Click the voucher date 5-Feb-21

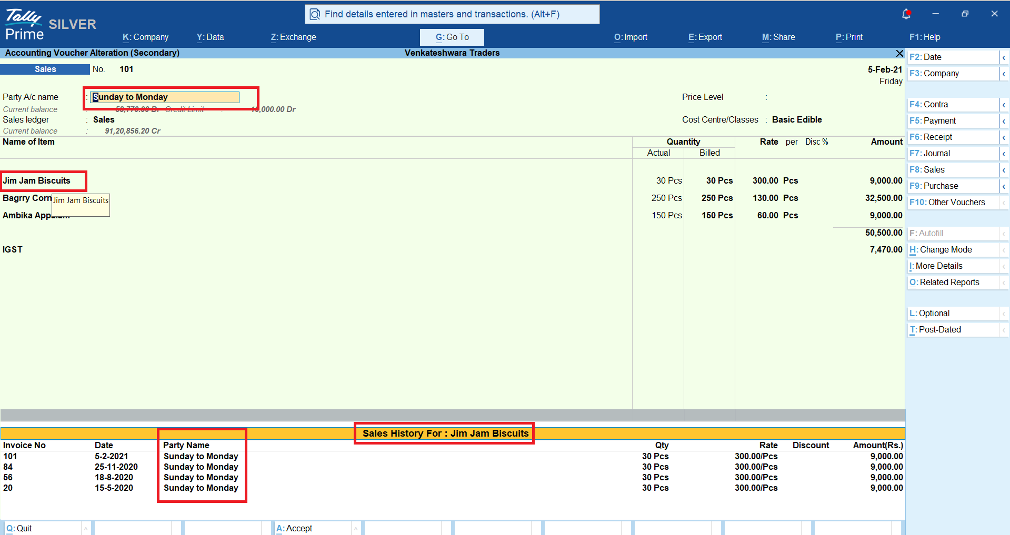(885, 69)
